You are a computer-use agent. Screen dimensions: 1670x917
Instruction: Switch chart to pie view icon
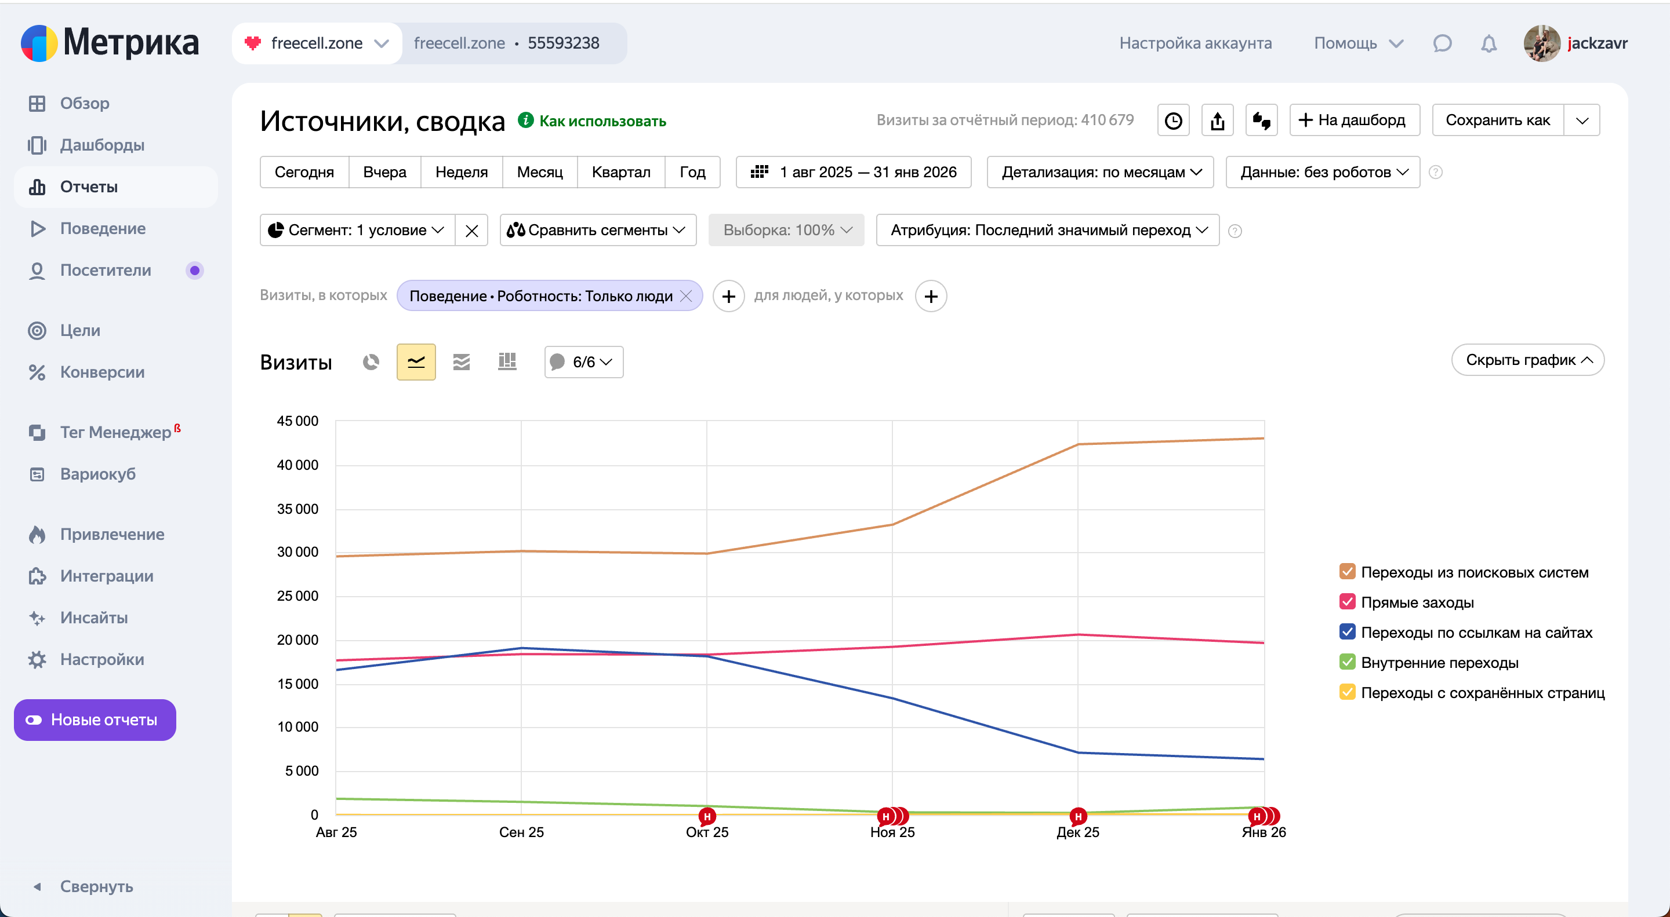[371, 361]
